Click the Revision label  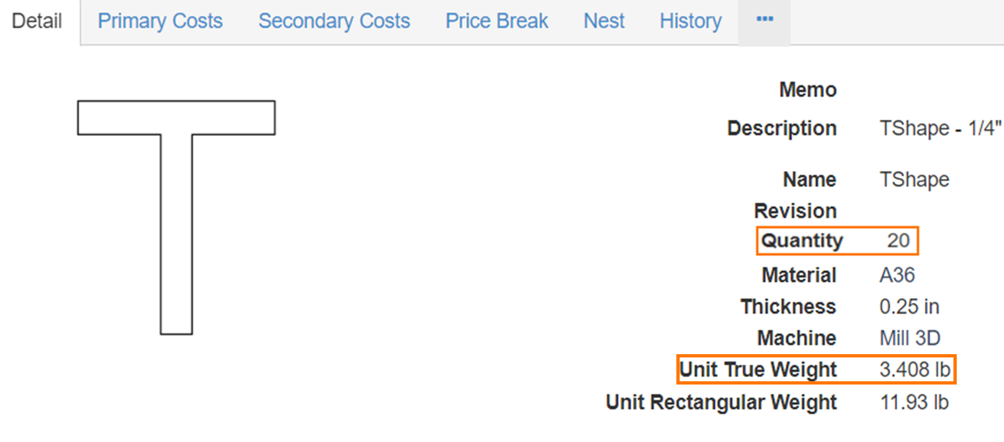pyautogui.click(x=795, y=211)
